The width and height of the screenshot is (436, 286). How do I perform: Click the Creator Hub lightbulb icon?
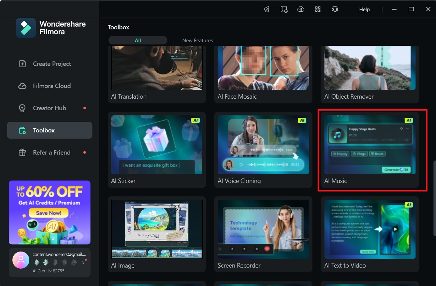point(23,108)
